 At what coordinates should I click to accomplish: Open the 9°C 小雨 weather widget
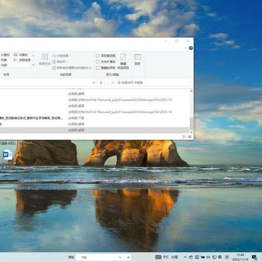pos(167,257)
